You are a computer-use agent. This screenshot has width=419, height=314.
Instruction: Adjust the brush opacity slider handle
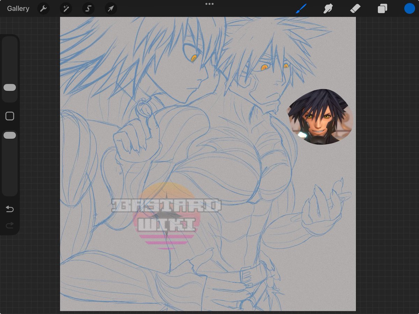coord(10,135)
